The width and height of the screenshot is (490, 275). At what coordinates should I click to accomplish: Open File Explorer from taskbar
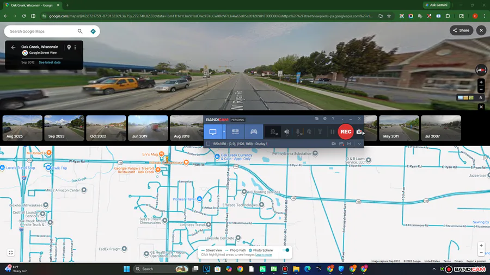(296, 269)
